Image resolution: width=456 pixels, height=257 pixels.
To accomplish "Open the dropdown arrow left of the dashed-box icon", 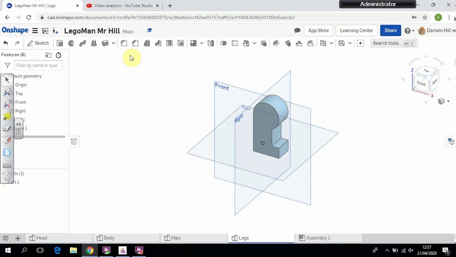I will coord(350,43).
